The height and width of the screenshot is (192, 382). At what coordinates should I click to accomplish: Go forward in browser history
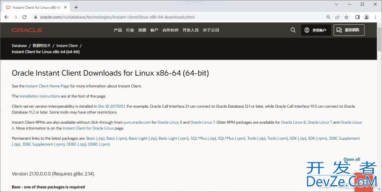pyautogui.click(x=16, y=17)
